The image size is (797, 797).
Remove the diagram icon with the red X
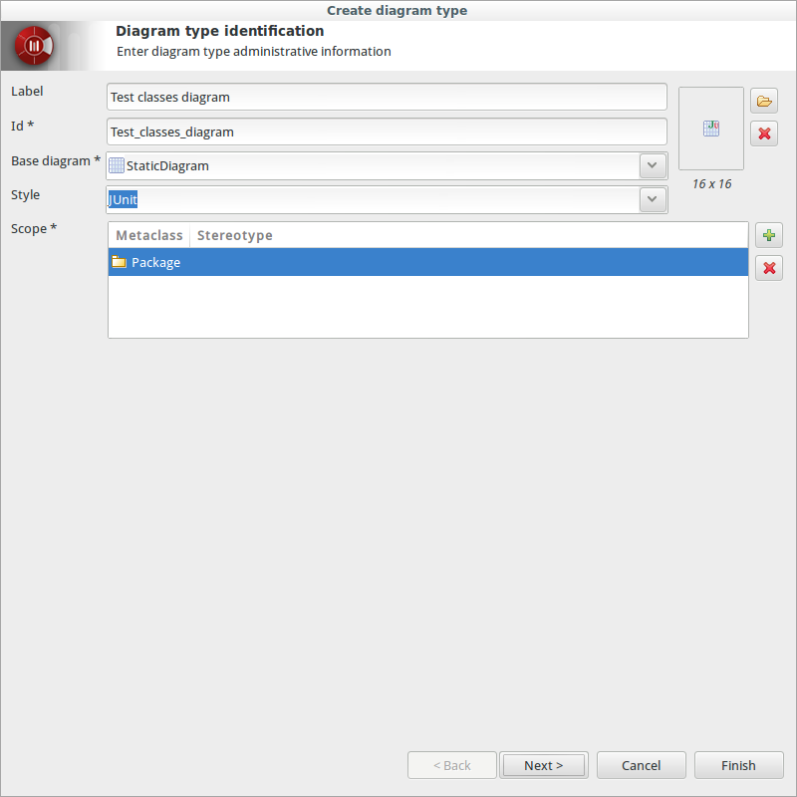point(764,133)
